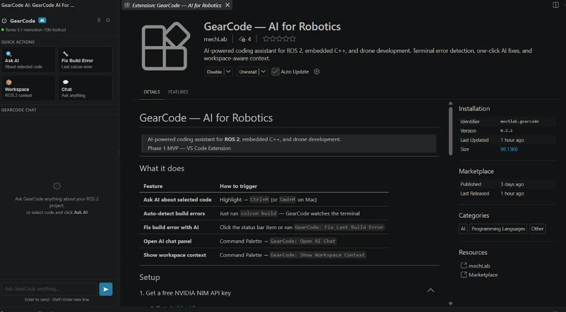Switch to the FEATURES tab
This screenshot has height=312, width=566.
178,92
